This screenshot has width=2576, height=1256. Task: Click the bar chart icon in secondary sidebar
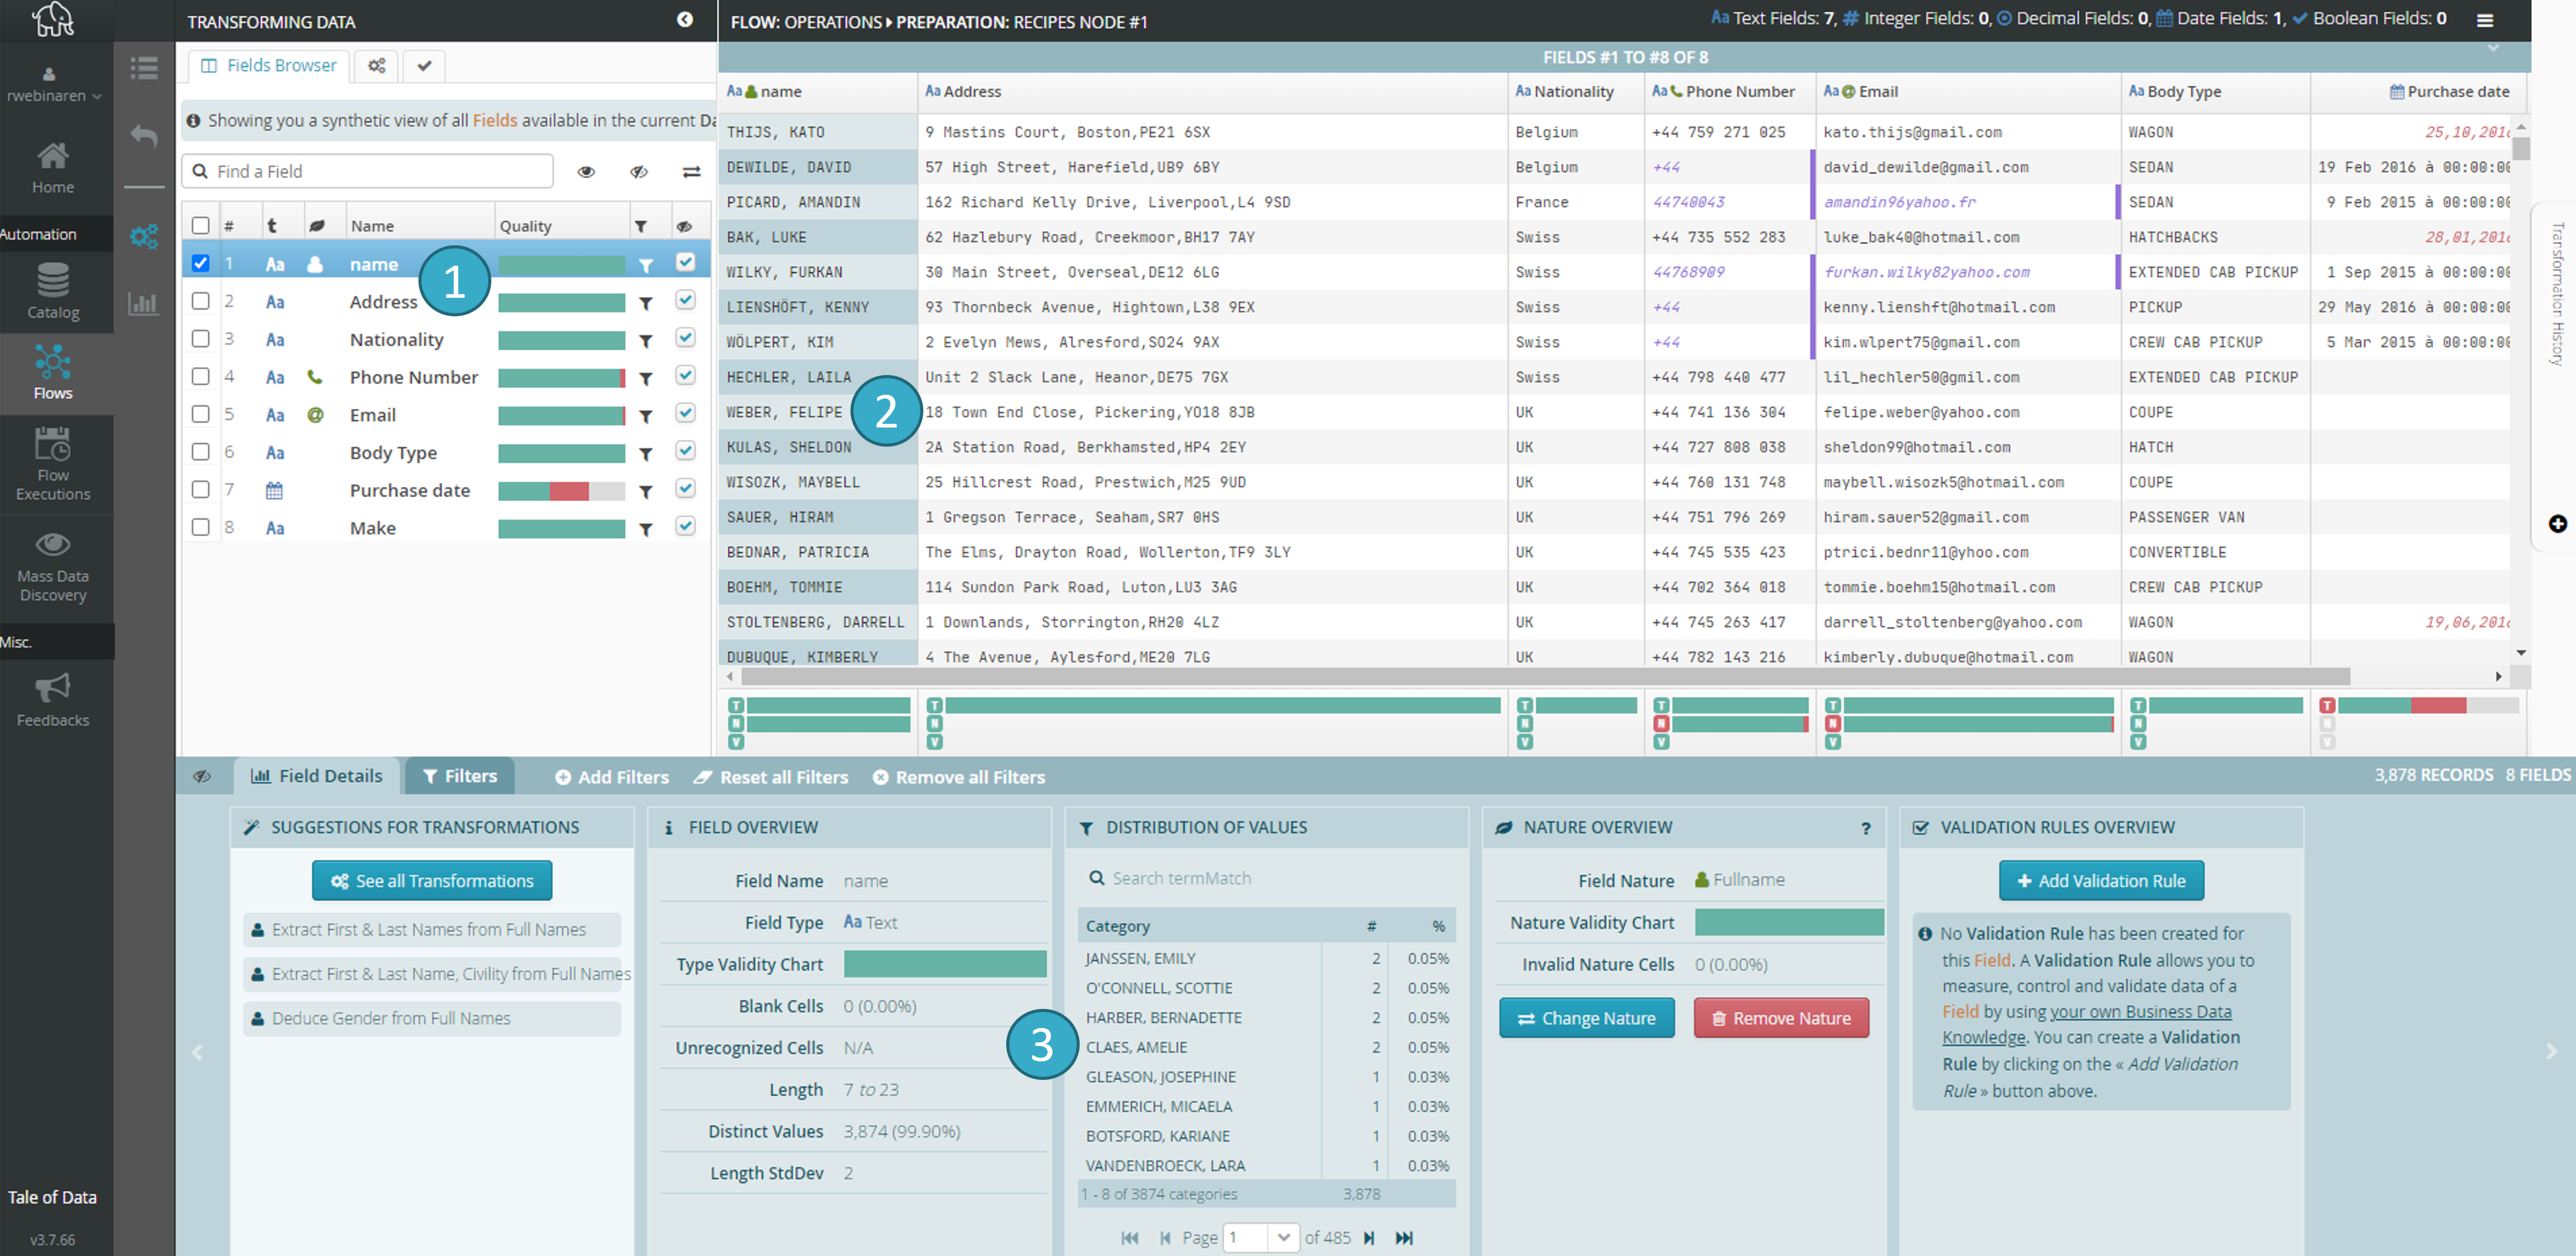coord(144,303)
